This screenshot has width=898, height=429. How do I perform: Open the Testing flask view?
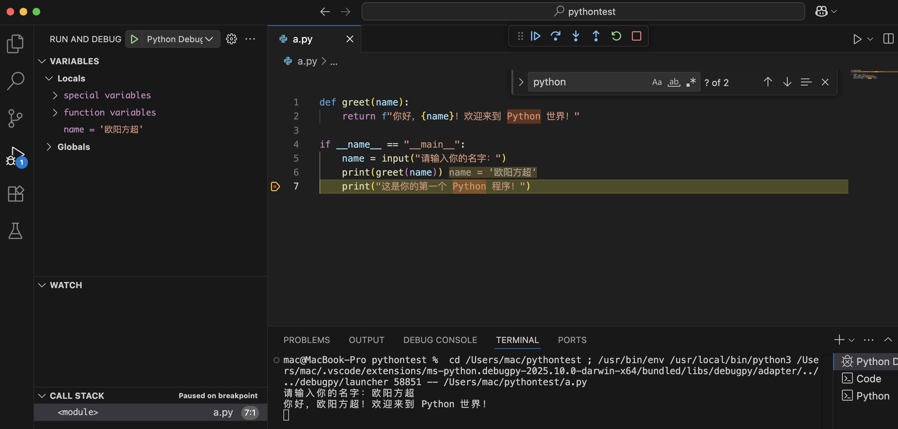(15, 231)
